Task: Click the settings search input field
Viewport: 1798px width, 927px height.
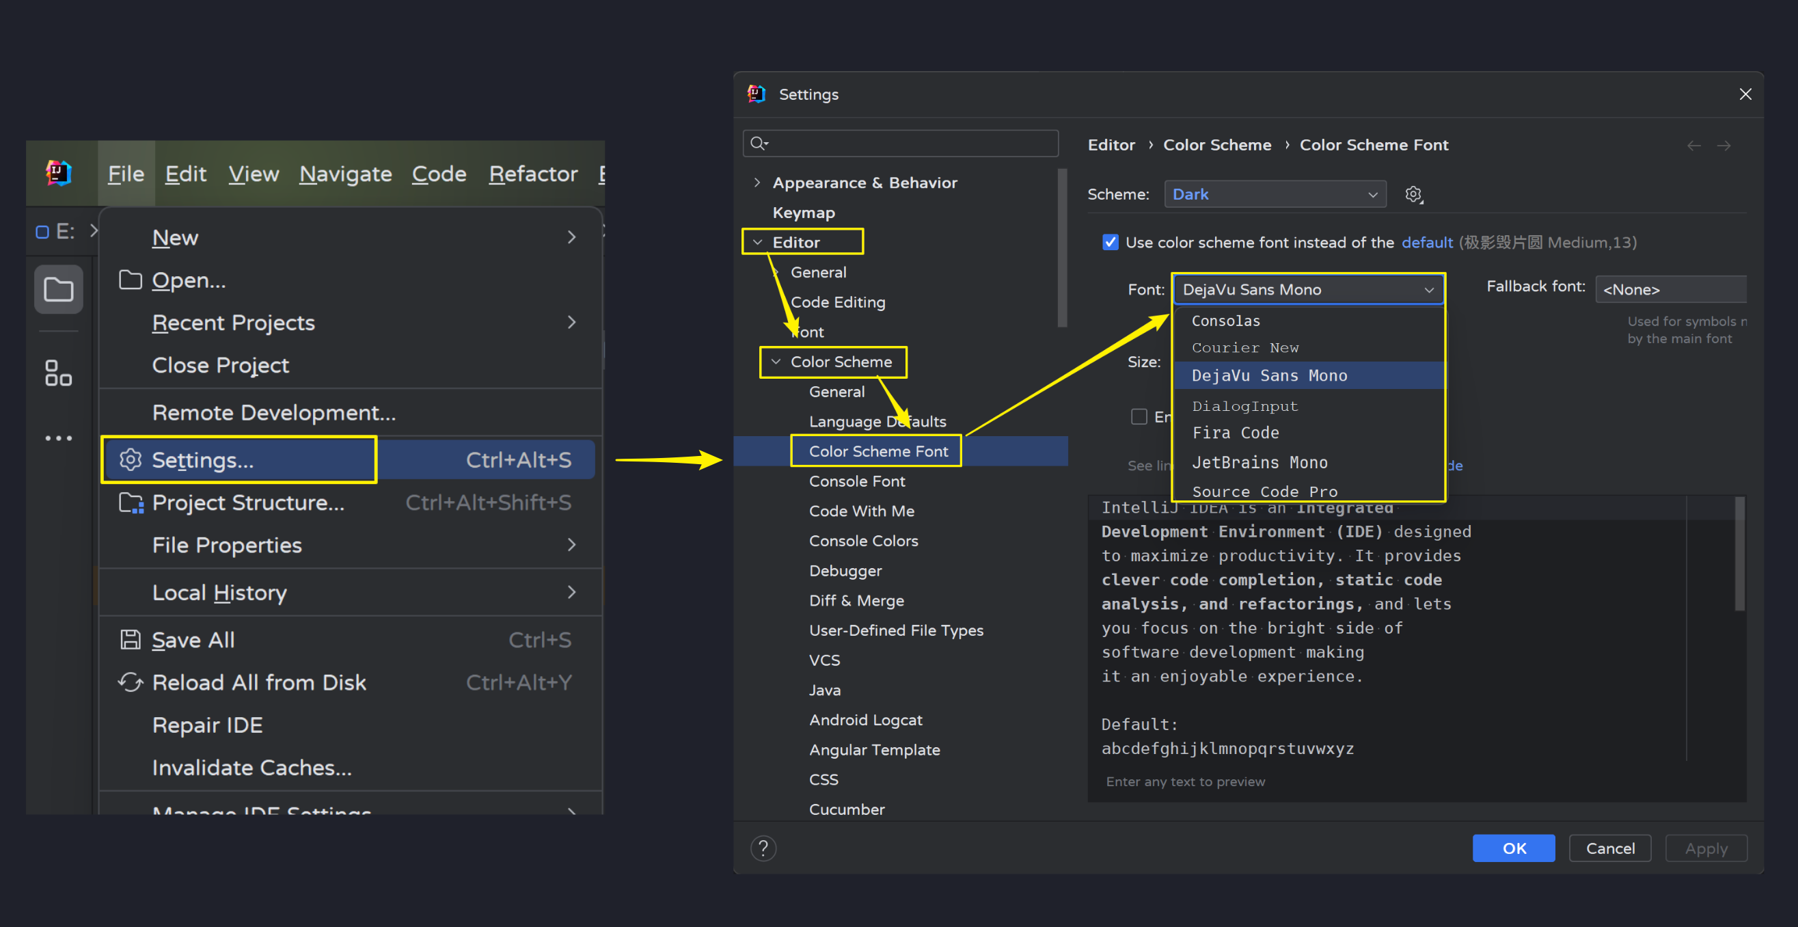Action: (x=908, y=144)
